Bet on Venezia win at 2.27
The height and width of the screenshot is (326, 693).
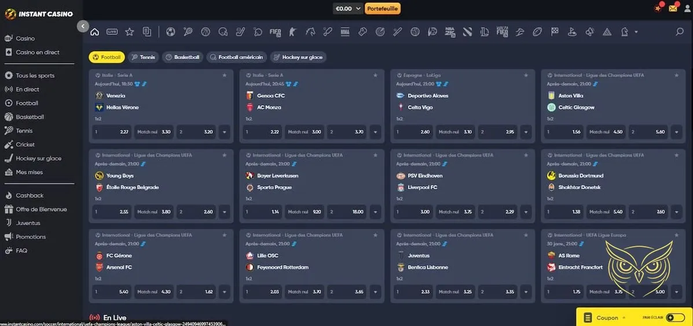click(x=111, y=132)
